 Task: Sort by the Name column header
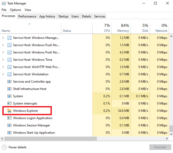point(31,28)
